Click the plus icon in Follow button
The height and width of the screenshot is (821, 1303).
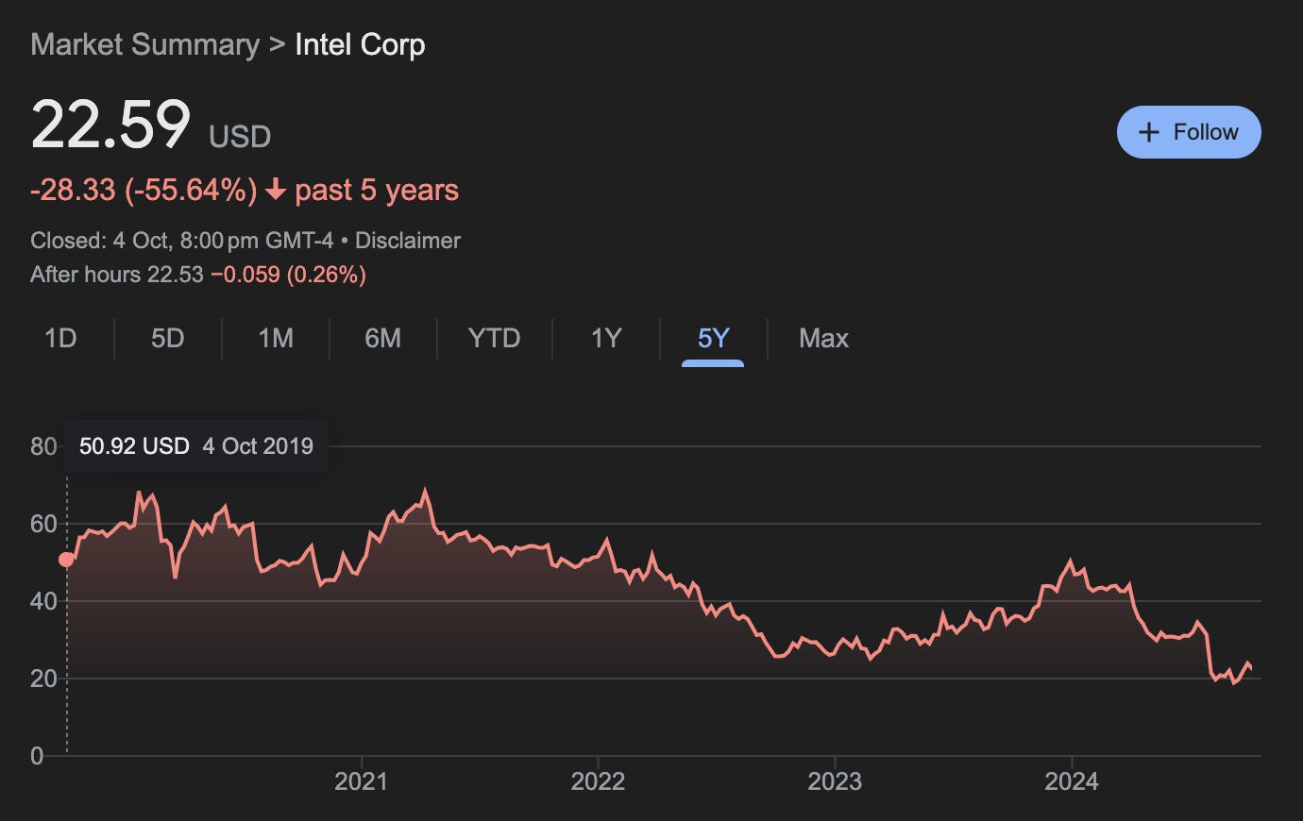[1148, 132]
